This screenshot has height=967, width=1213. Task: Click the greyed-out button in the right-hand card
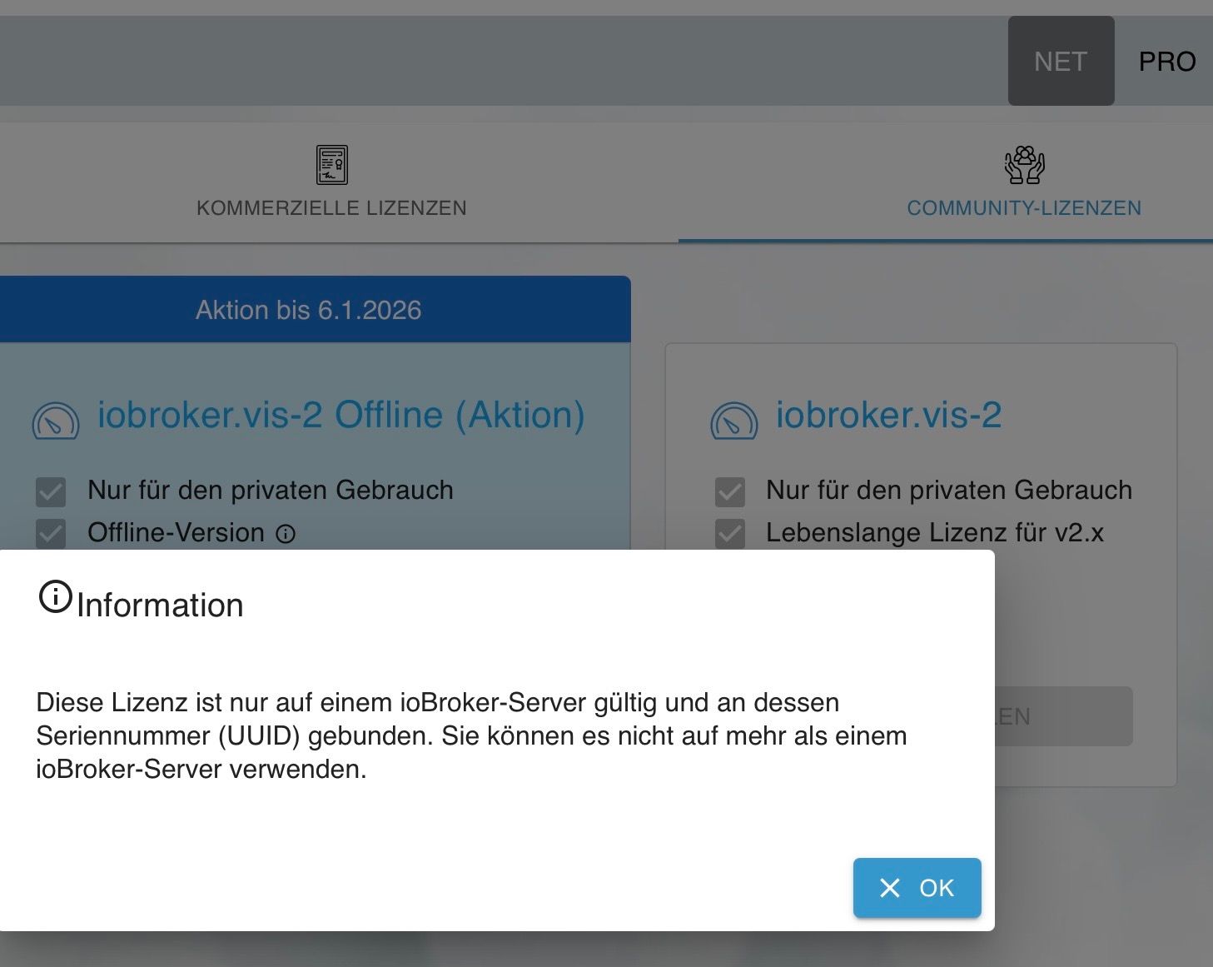[1063, 716]
